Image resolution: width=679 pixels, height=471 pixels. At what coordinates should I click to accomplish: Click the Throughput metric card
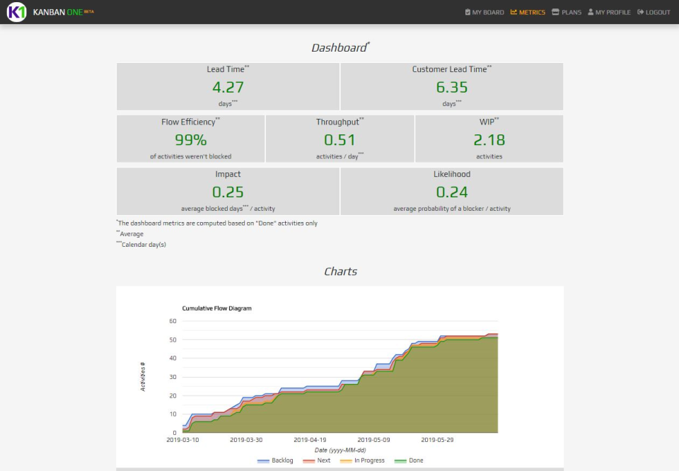pos(339,138)
